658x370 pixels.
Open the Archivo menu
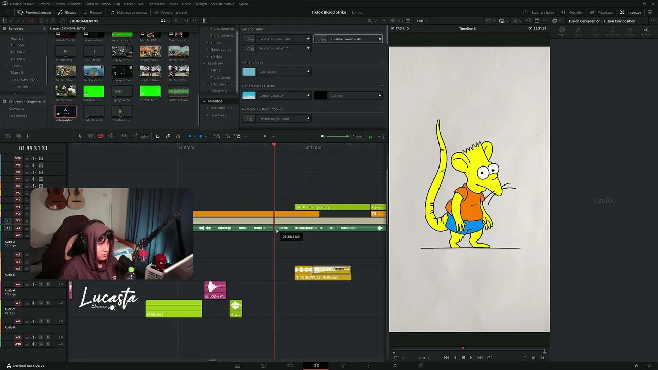click(44, 4)
